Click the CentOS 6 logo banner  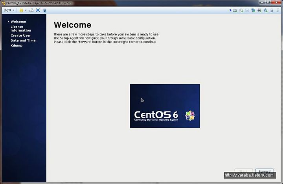tap(165, 106)
